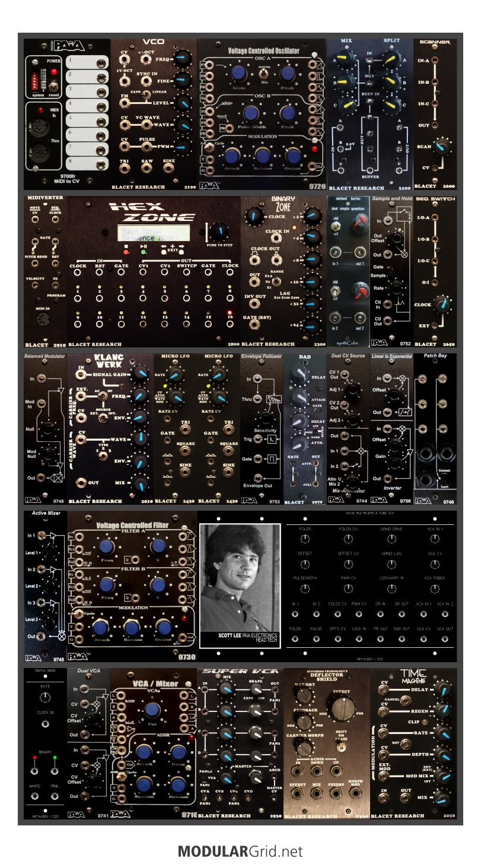
Task: Adjust the SCAN knob on the Scanner module
Action: 441,147
